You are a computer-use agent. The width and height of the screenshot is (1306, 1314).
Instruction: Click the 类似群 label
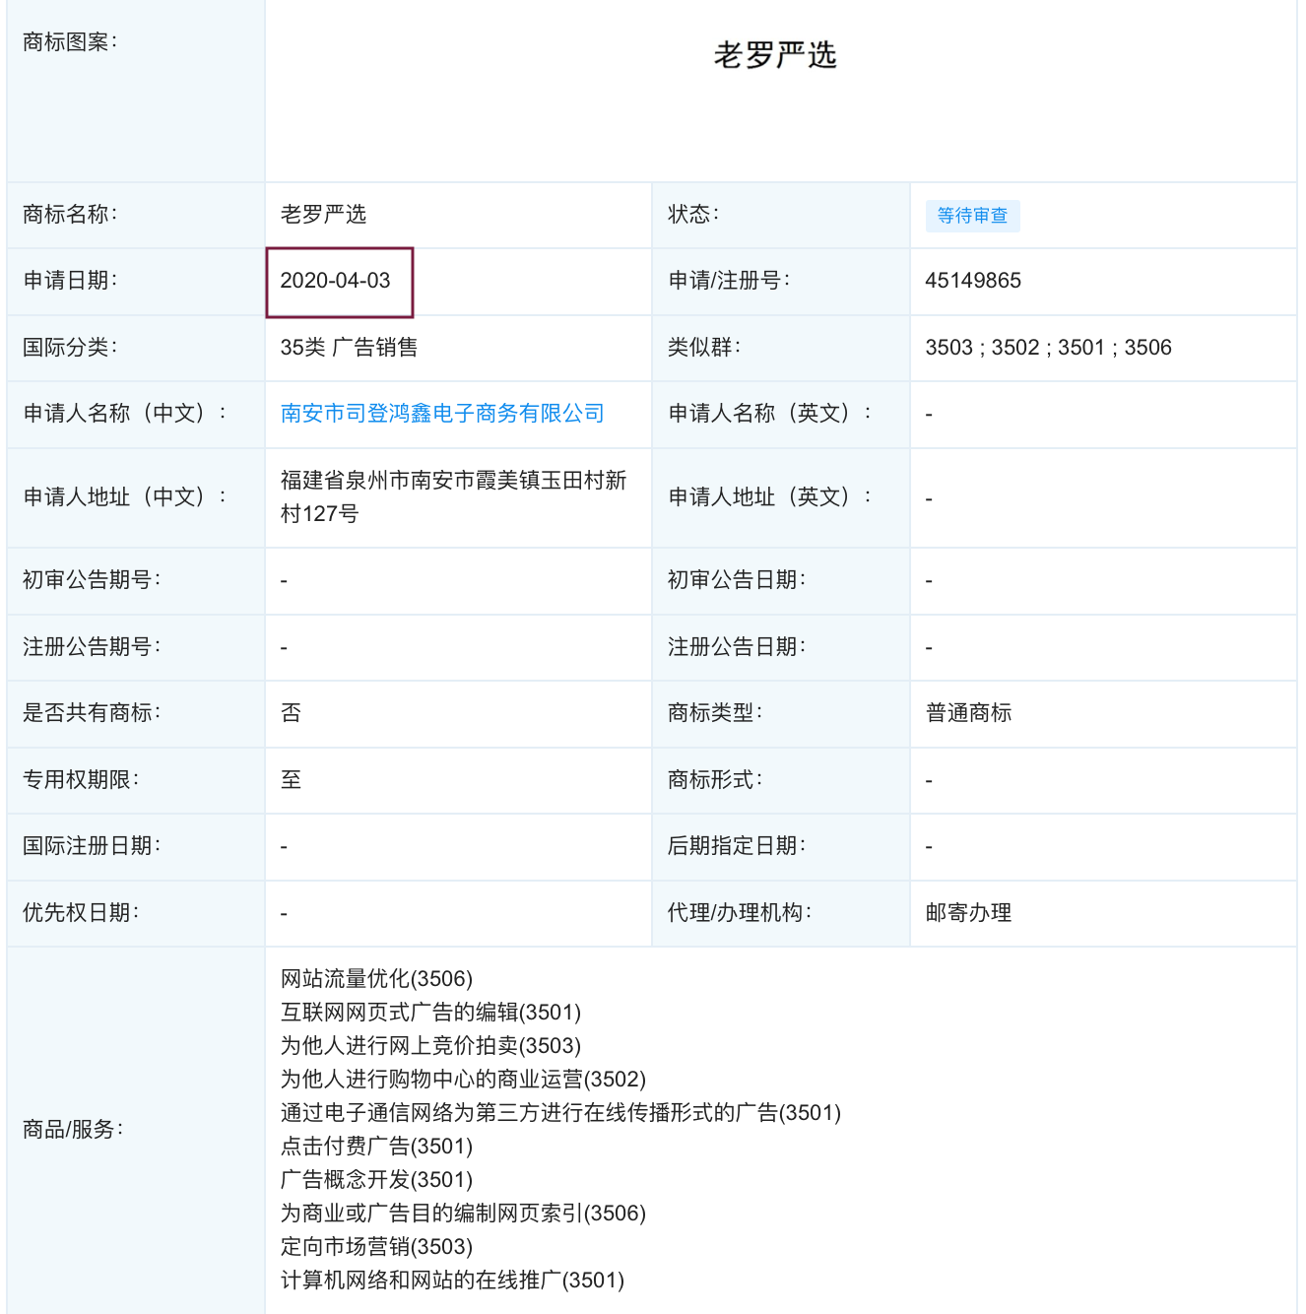(x=704, y=348)
